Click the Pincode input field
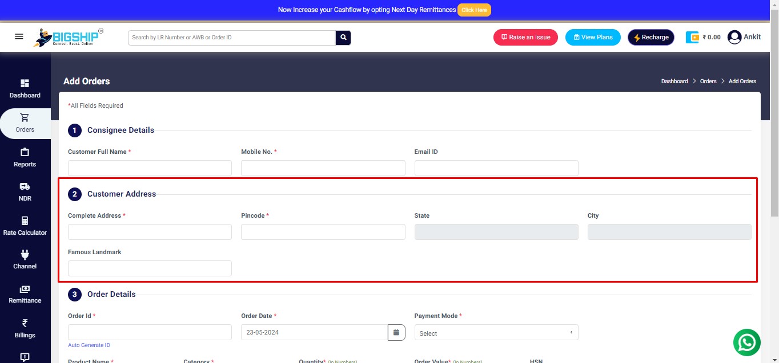Image resolution: width=779 pixels, height=363 pixels. (x=323, y=231)
